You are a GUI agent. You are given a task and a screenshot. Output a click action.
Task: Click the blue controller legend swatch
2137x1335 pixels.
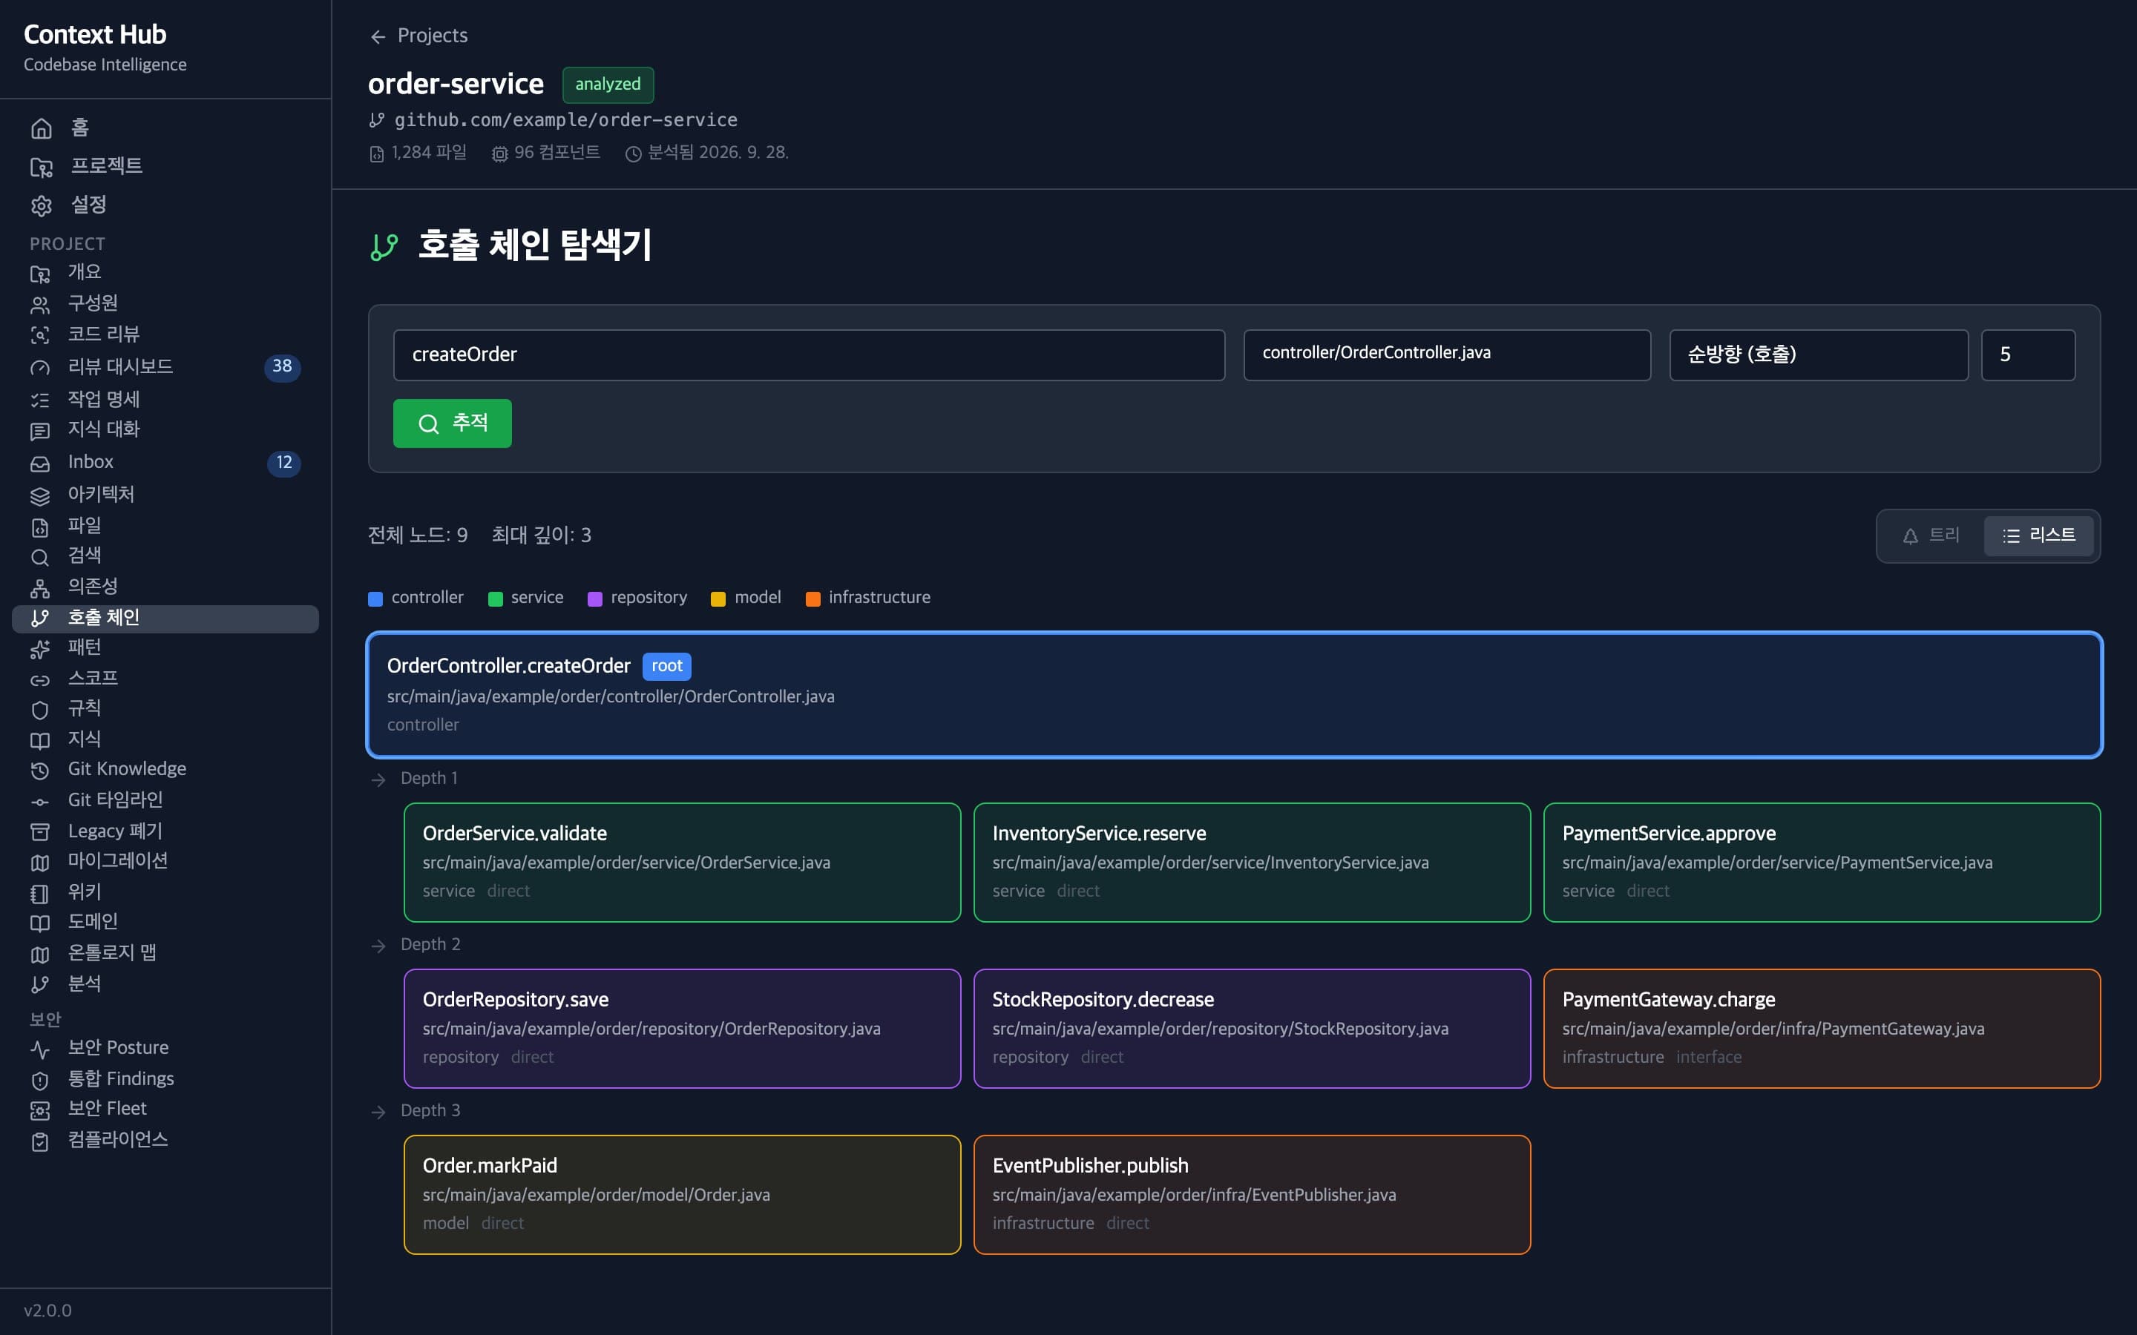coord(375,599)
